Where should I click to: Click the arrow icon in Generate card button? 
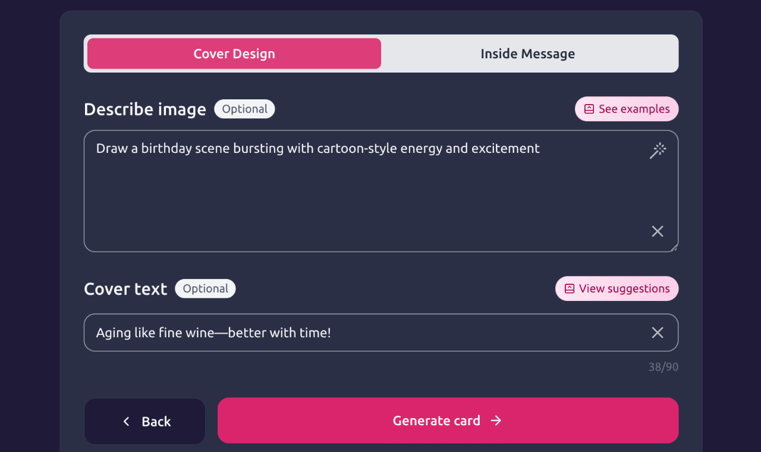click(x=496, y=420)
